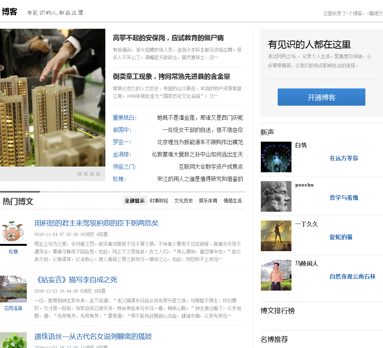Select the first carousel indicator dot
The height and width of the screenshot is (348, 383).
[80, 174]
